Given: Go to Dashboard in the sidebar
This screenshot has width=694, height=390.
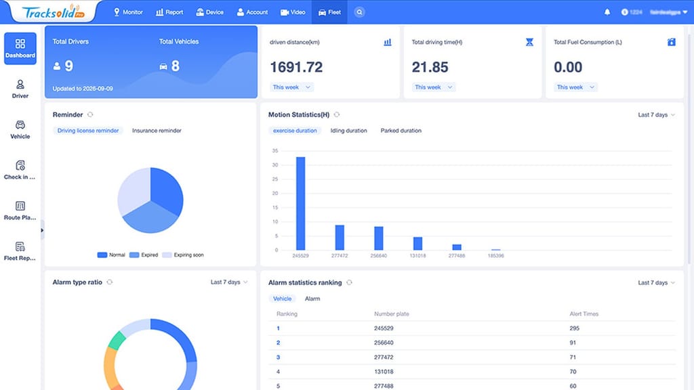Looking at the screenshot, I should click(20, 48).
